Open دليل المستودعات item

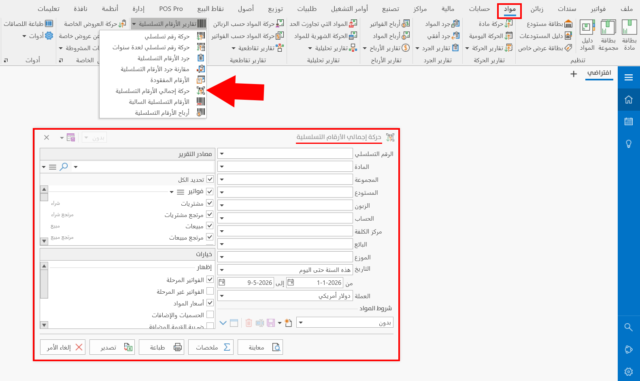point(545,36)
